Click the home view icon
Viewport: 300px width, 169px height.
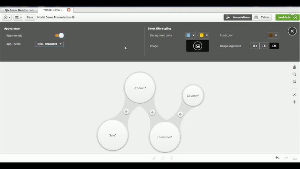point(294,67)
